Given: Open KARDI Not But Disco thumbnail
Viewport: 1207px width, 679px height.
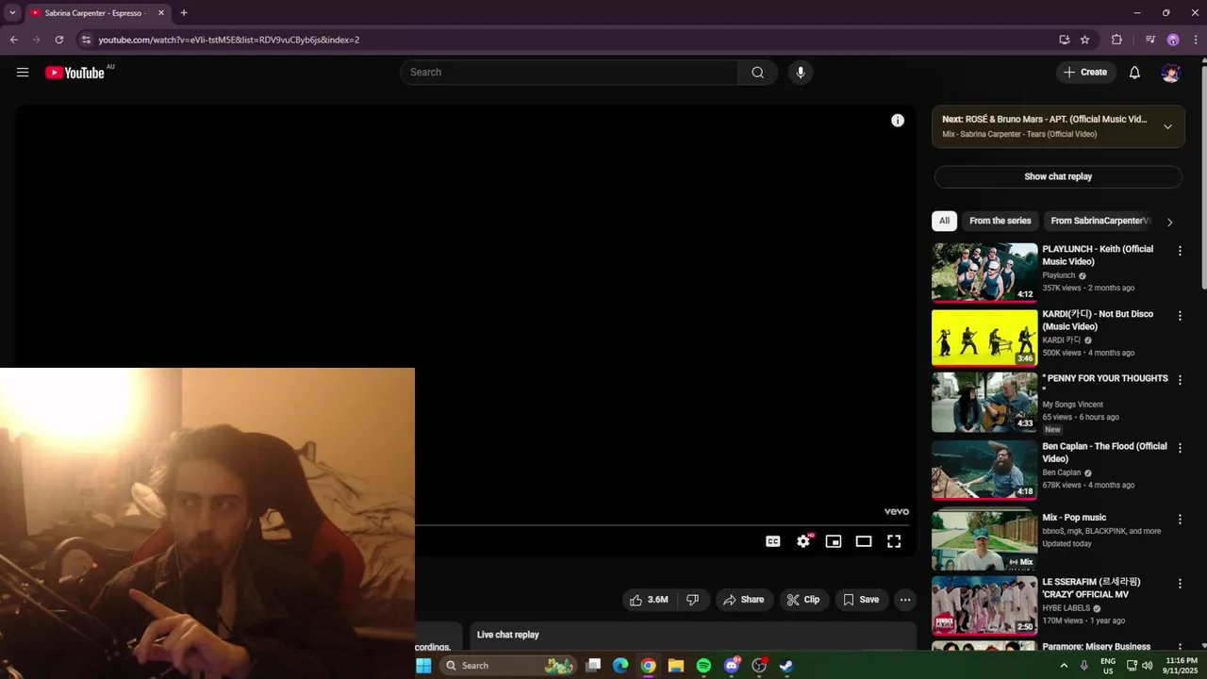Looking at the screenshot, I should click(x=984, y=338).
